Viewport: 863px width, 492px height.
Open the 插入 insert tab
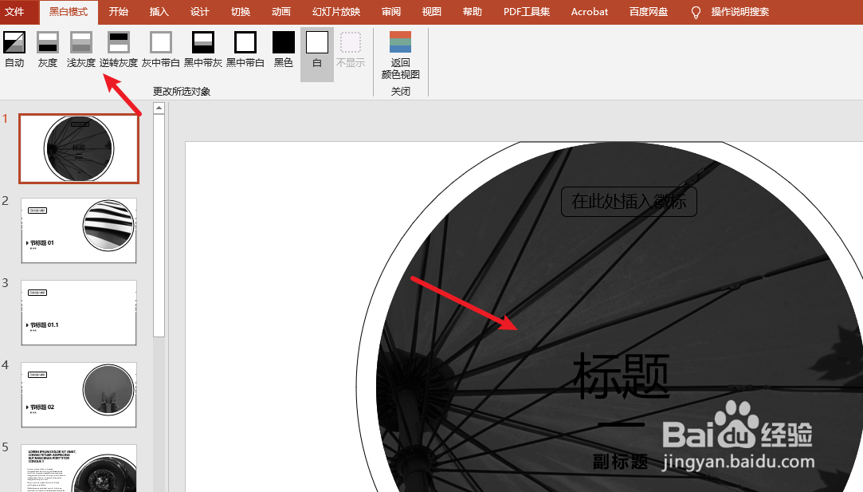point(159,12)
